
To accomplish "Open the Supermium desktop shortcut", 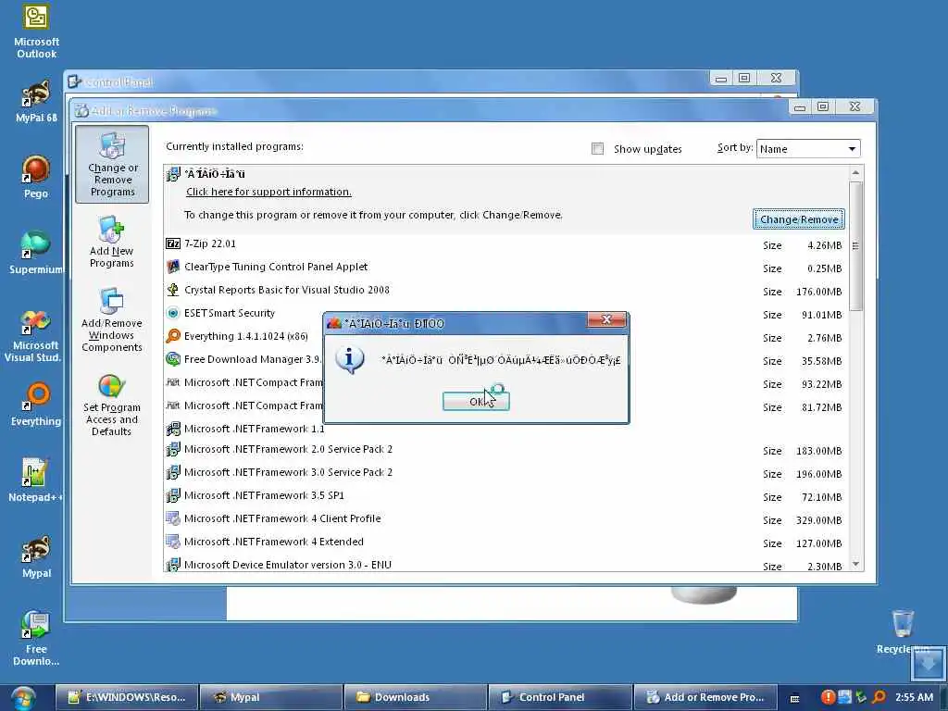I will (x=35, y=253).
